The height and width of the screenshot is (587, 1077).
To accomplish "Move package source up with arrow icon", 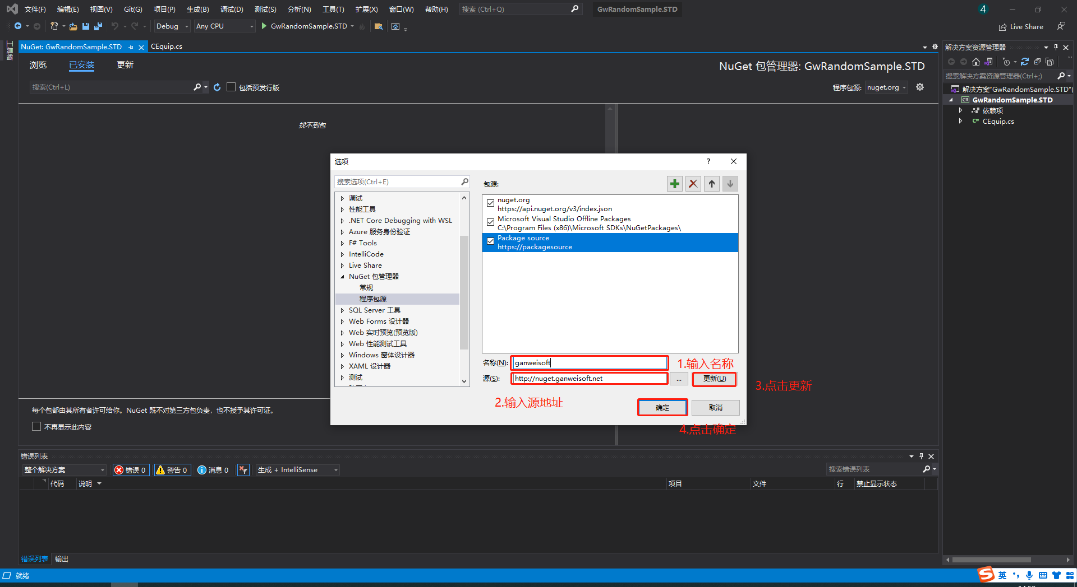I will coord(712,184).
